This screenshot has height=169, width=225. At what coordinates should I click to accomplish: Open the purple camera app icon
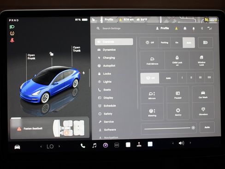106,145
